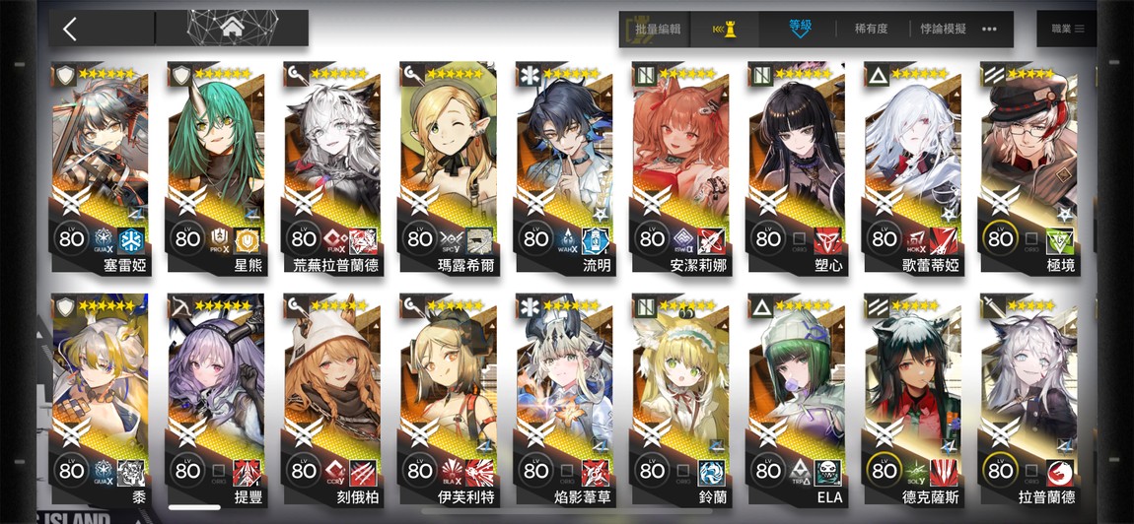Viewport: 1134px width, 524px height.
Task: Tap 塞雷婭's blue snowflake skill icon
Action: click(x=131, y=240)
